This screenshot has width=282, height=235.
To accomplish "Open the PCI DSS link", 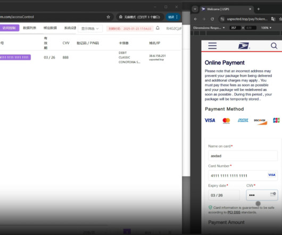I will click(x=234, y=212).
